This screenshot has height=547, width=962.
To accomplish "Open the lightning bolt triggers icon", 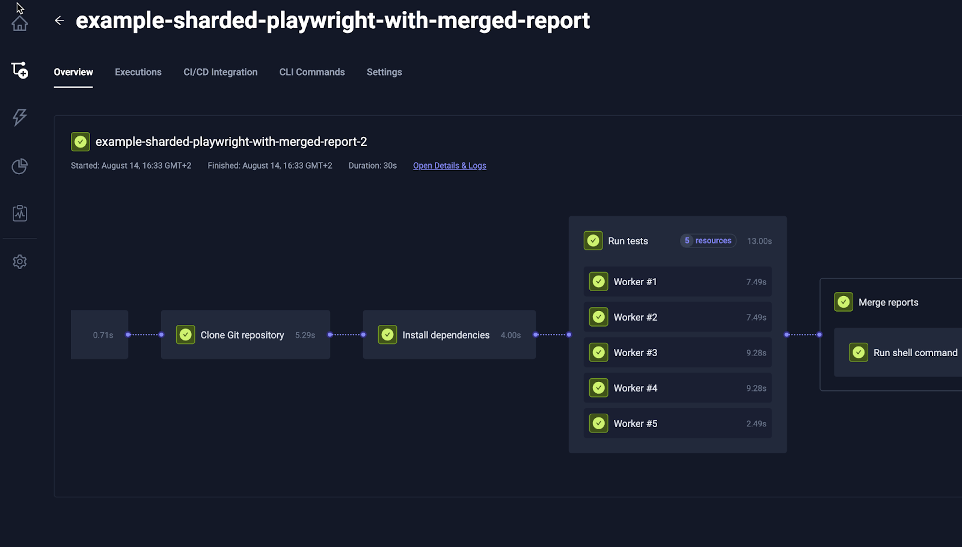I will [20, 117].
